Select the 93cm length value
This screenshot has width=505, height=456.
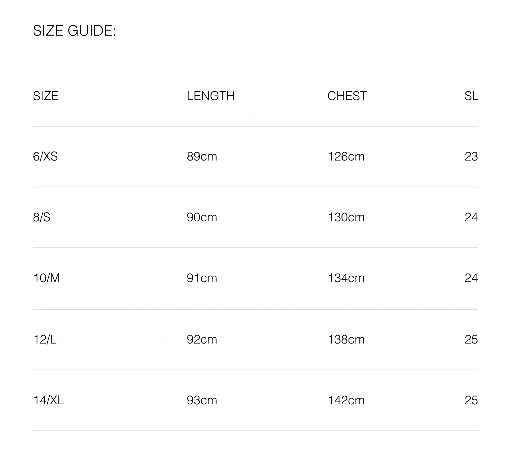(202, 400)
